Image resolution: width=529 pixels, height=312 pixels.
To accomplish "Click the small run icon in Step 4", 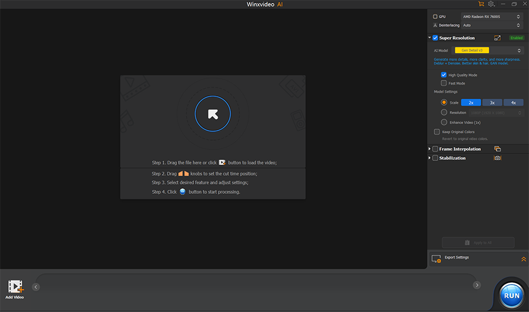I will coord(183,192).
